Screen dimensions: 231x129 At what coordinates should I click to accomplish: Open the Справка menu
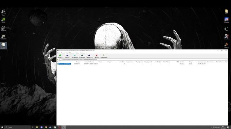tap(83, 53)
